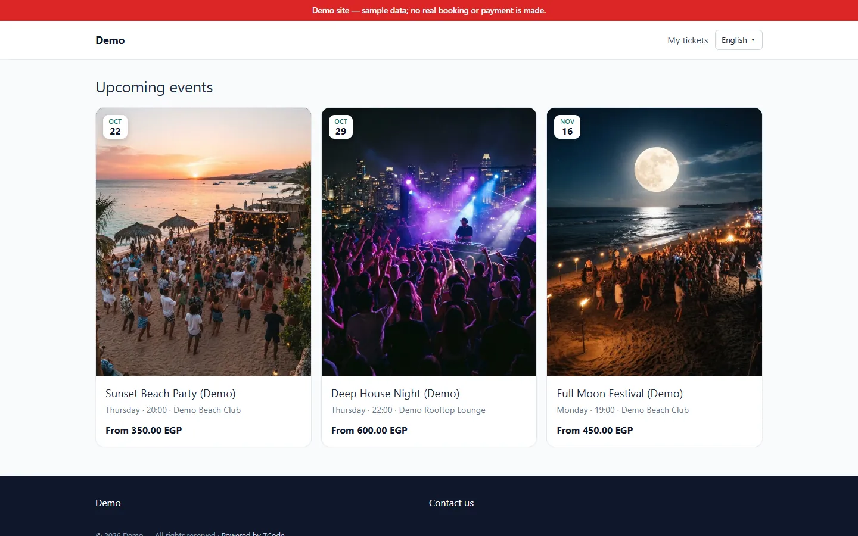Click Sunset Beach Party (Demo) title

170,394
